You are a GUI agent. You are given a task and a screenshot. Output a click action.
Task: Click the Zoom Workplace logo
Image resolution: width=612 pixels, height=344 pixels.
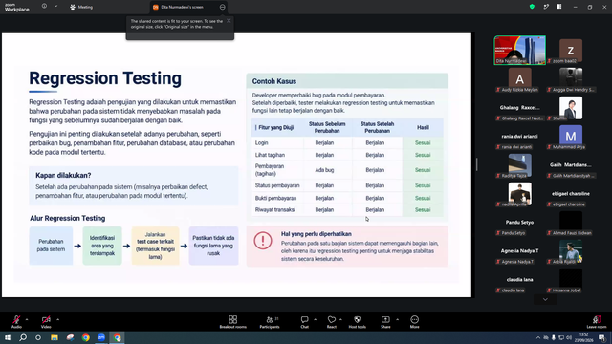tap(17, 8)
